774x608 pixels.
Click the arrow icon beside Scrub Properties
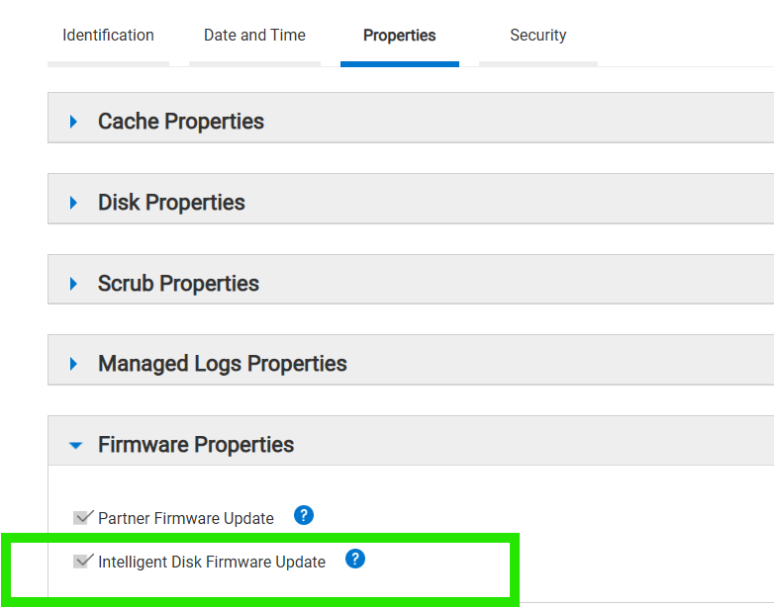pyautogui.click(x=73, y=284)
